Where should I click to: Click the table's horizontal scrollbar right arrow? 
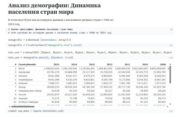pos(168,106)
